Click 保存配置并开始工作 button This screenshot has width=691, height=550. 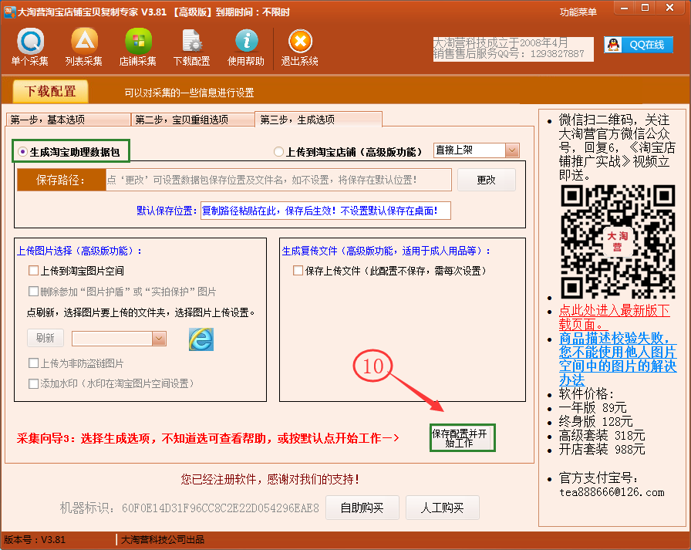click(462, 438)
